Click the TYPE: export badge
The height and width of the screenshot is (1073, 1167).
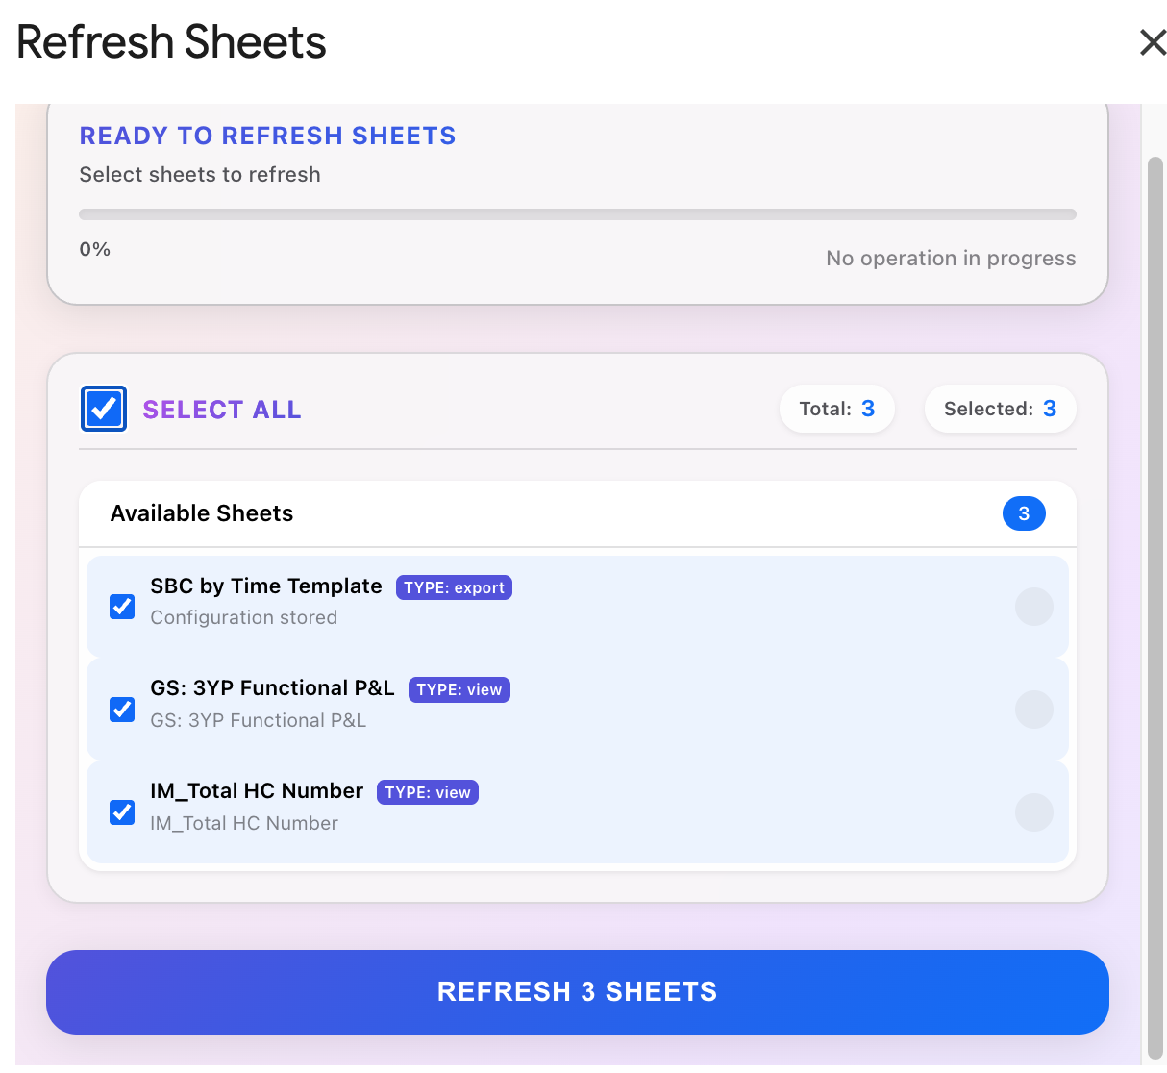pyautogui.click(x=454, y=587)
